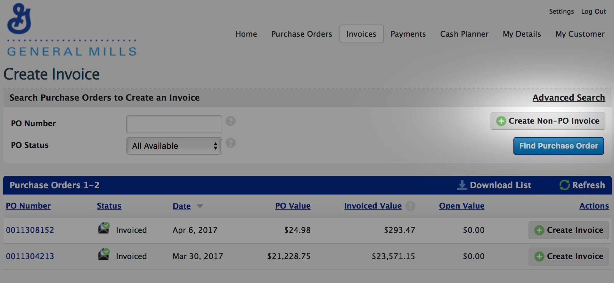Click the General Mills logo
The width and height of the screenshot is (614, 283).
coord(72,30)
